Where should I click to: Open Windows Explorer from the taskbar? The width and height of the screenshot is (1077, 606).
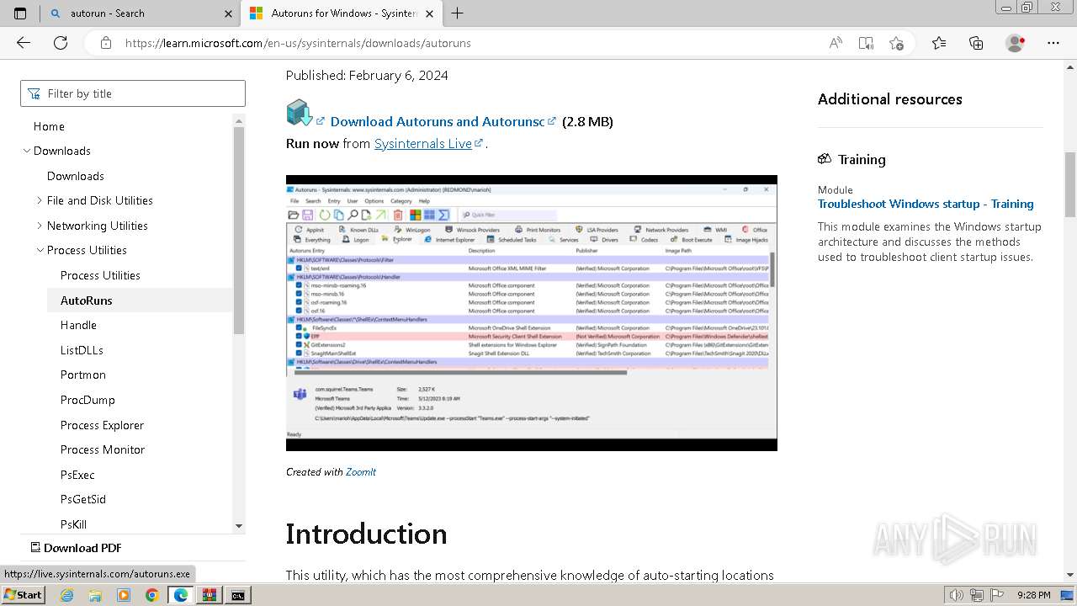[95, 595]
